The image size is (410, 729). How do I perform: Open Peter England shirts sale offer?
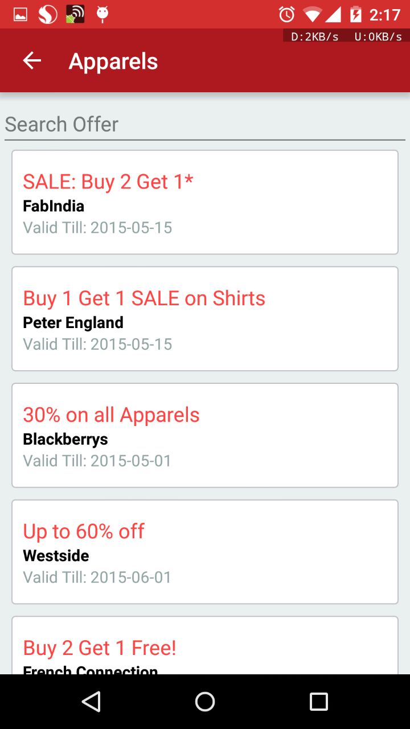click(205, 319)
